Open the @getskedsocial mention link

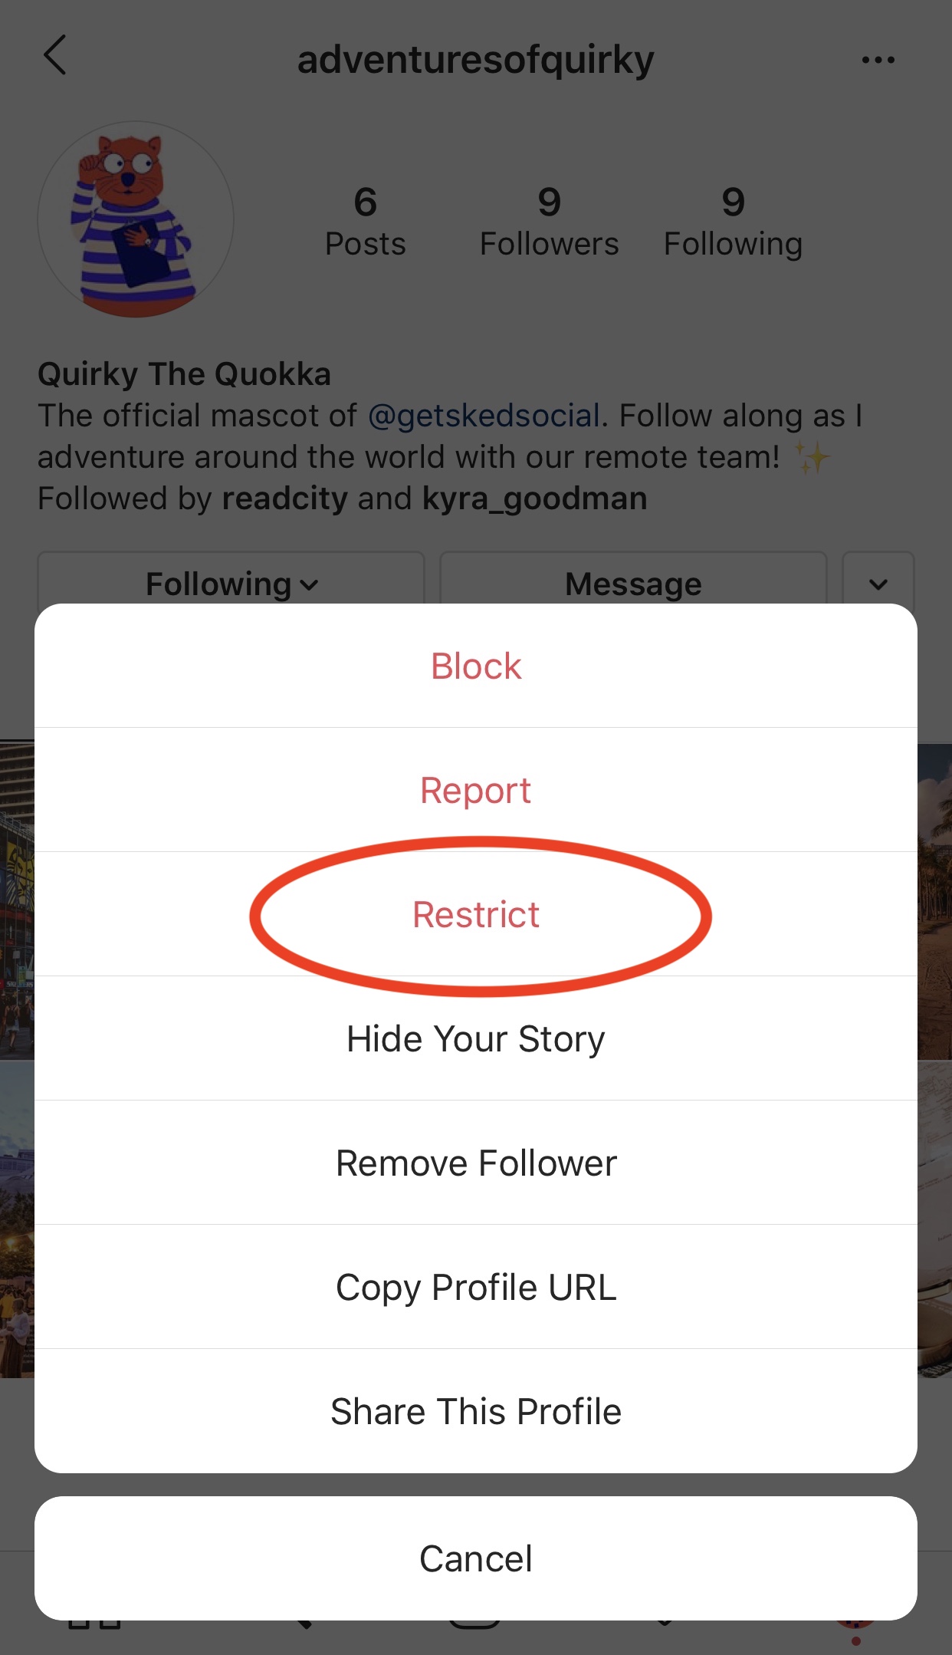(x=484, y=416)
